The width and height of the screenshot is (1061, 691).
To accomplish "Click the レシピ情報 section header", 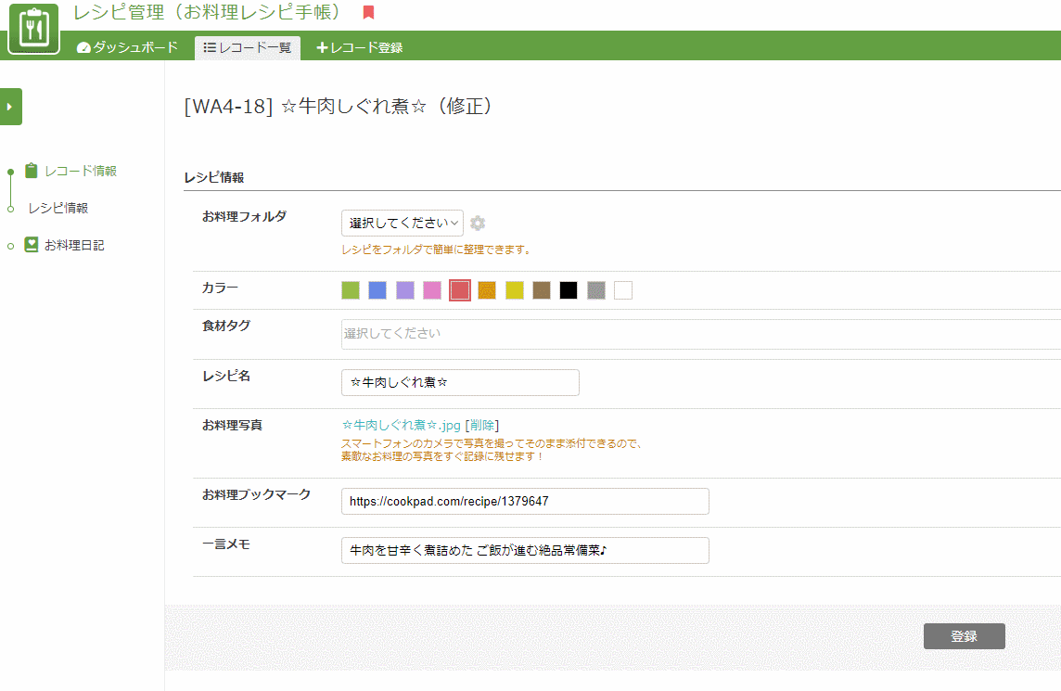I will click(214, 177).
